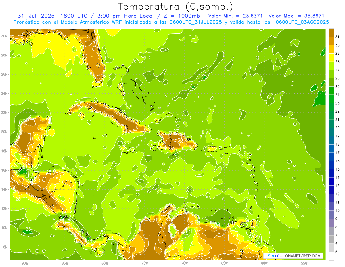This screenshot has height=267, width=345.
Task: Click the contour label 30 over Hispaniola
Action: pos(180,140)
